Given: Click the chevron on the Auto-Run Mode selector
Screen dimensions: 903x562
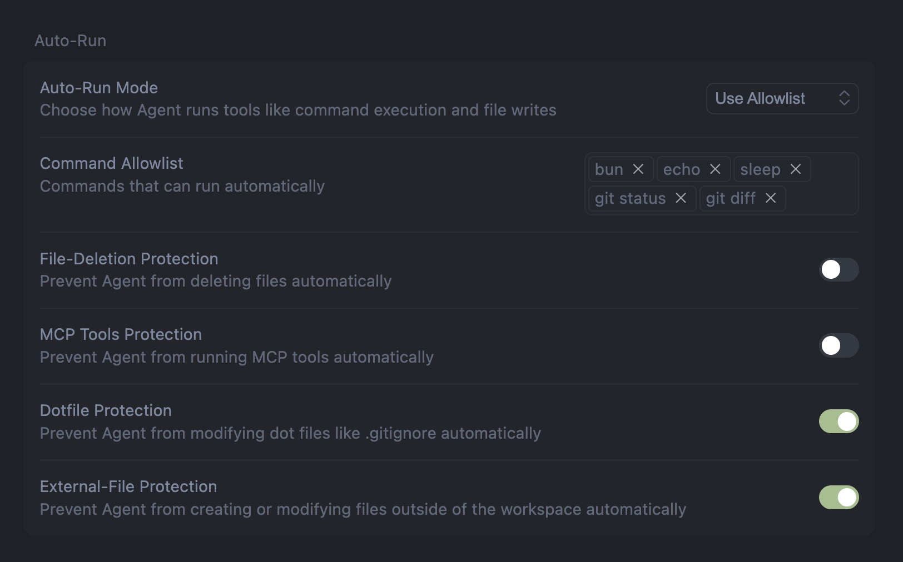Looking at the screenshot, I should coord(845,98).
